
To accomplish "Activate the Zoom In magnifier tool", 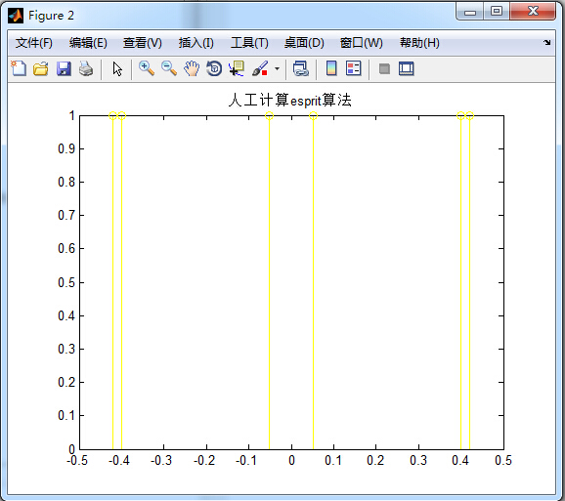I will [147, 68].
